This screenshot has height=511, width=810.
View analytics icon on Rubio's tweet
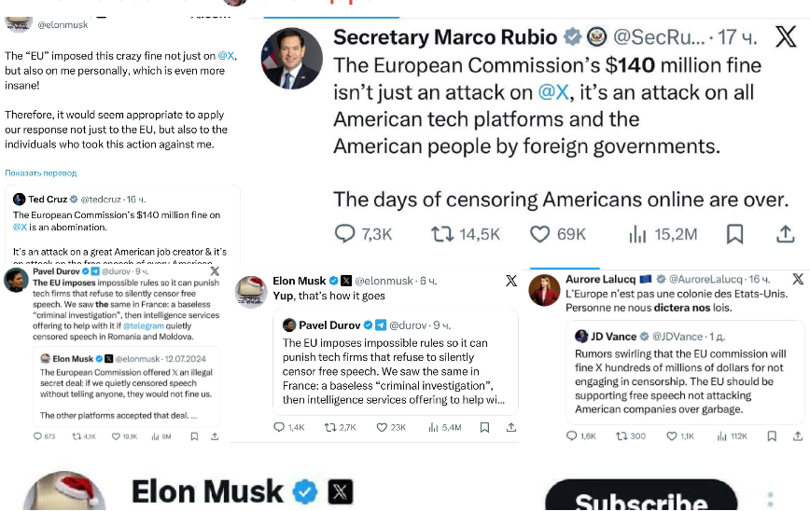click(638, 233)
